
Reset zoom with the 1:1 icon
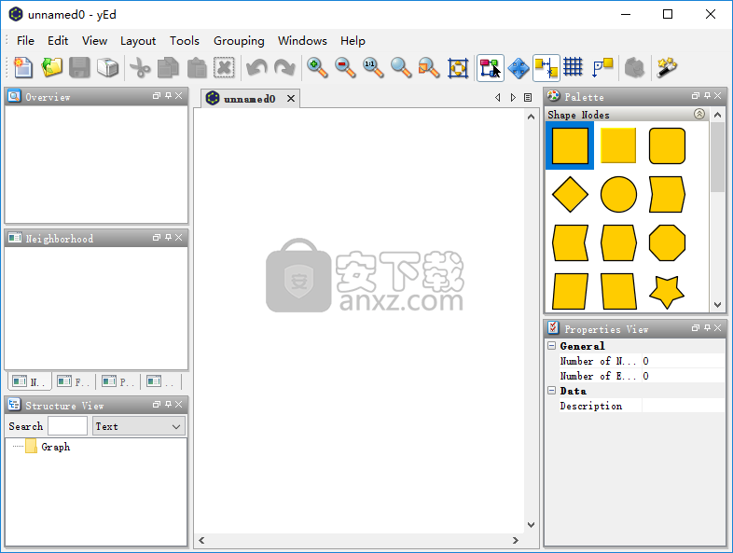[x=373, y=67]
